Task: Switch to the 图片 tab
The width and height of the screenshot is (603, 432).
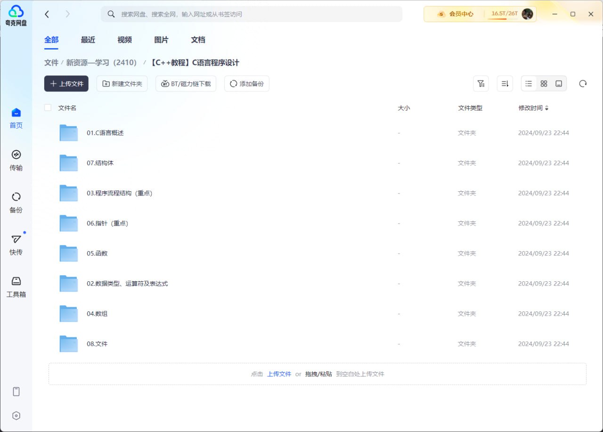Action: [x=162, y=40]
